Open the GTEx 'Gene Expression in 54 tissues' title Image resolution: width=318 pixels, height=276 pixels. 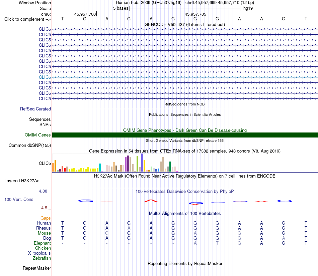pos(185,151)
